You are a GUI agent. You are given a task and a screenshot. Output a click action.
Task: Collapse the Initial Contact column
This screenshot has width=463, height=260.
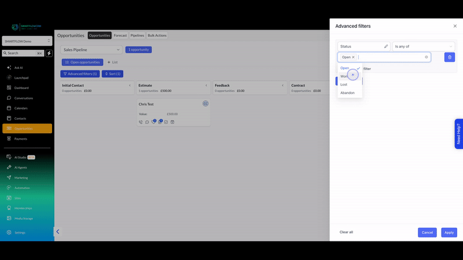pos(130,86)
